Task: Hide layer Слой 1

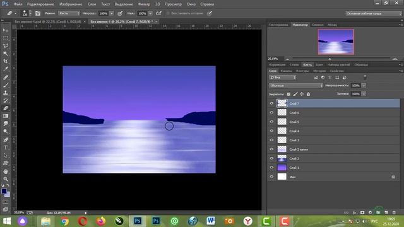Action: point(271,168)
